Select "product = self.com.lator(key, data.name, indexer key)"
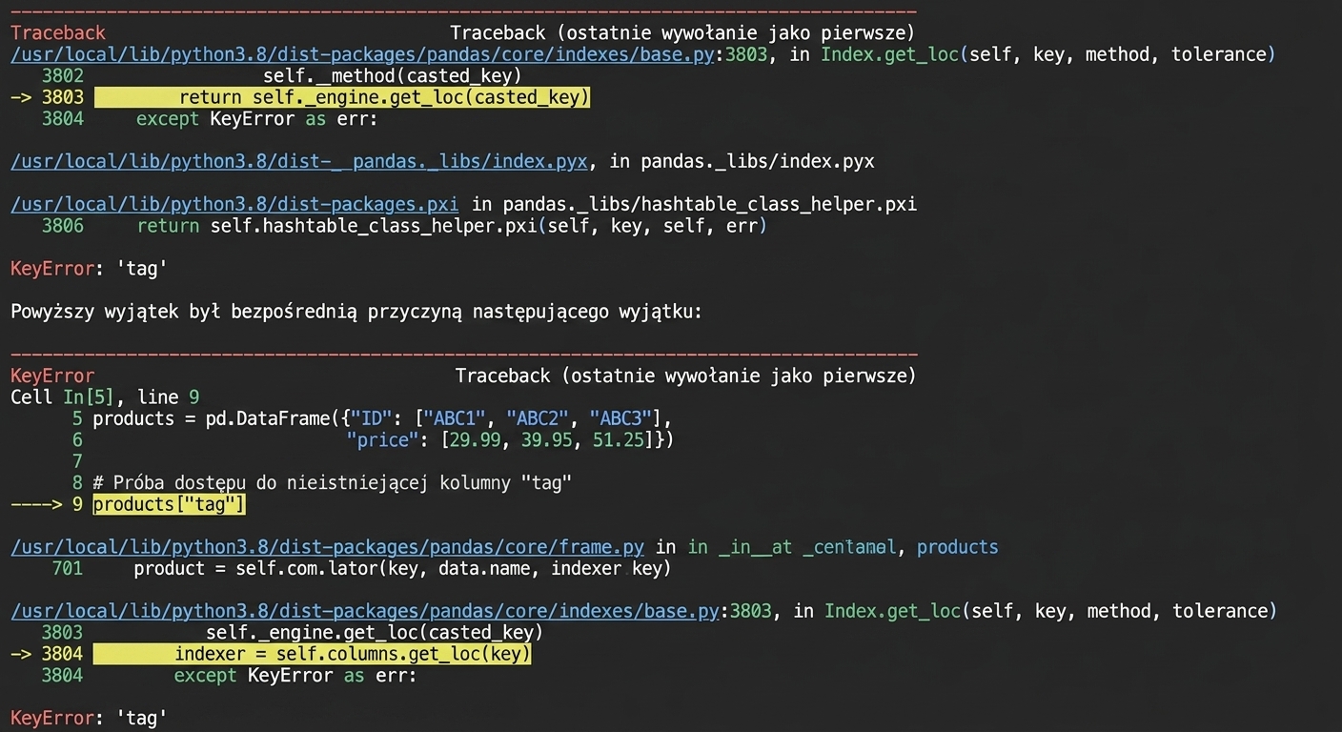The width and height of the screenshot is (1342, 732). click(402, 568)
